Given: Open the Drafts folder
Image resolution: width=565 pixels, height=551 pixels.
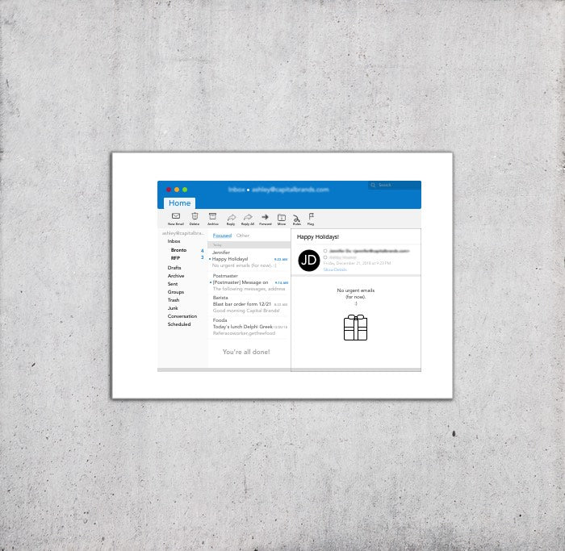Looking at the screenshot, I should pyautogui.click(x=174, y=268).
